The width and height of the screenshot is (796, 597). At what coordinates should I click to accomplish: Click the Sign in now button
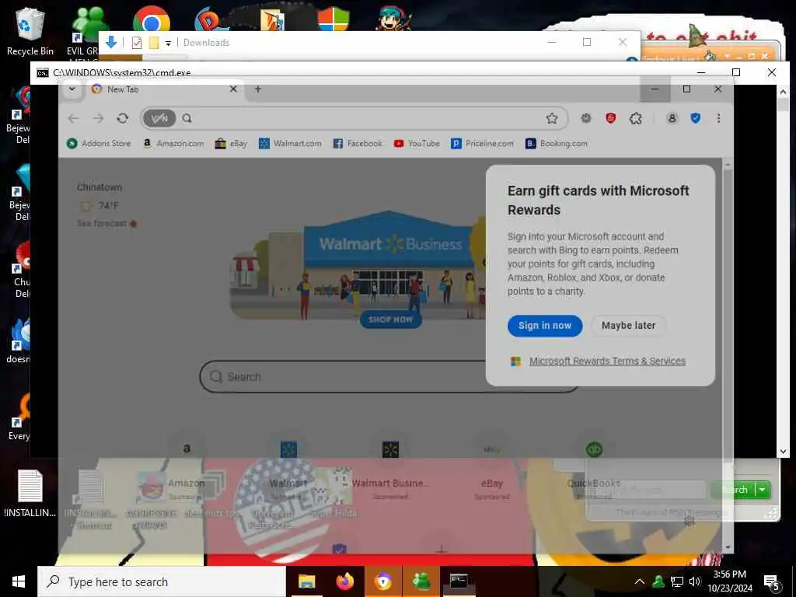545,326
